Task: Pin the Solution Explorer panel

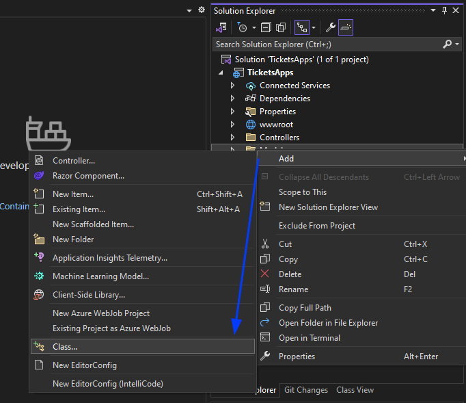Action: tap(445, 10)
